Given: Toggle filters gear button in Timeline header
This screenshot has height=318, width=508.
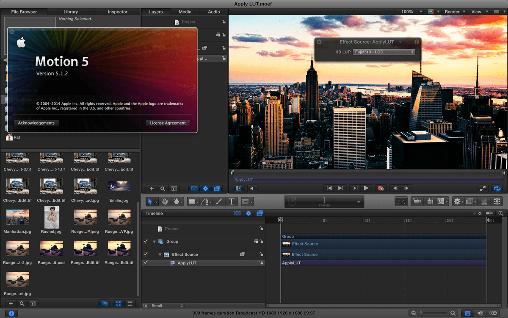Looking at the screenshot, I should 248,213.
